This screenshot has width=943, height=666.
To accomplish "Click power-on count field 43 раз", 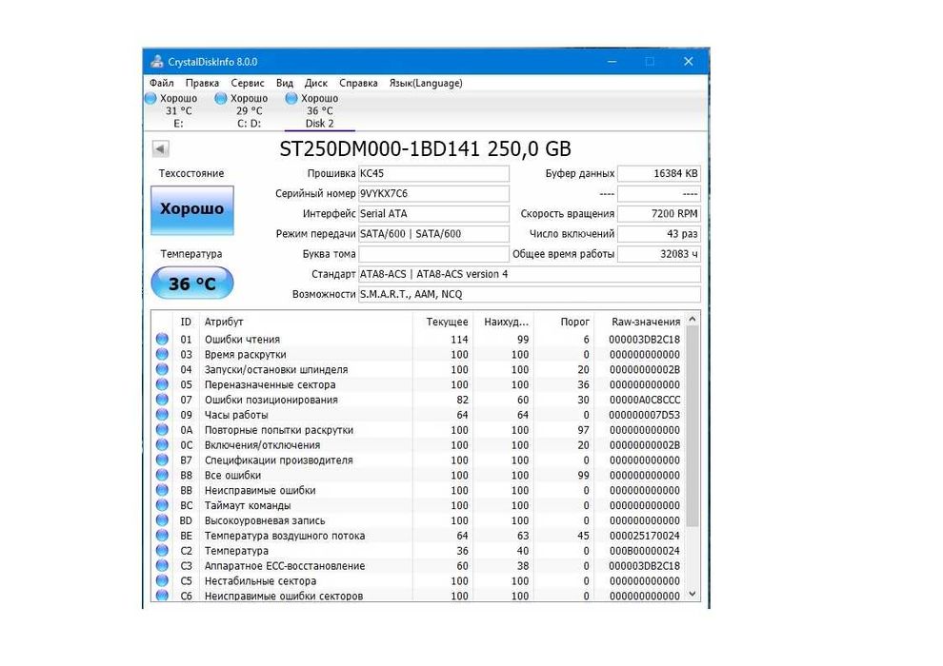I will [659, 234].
